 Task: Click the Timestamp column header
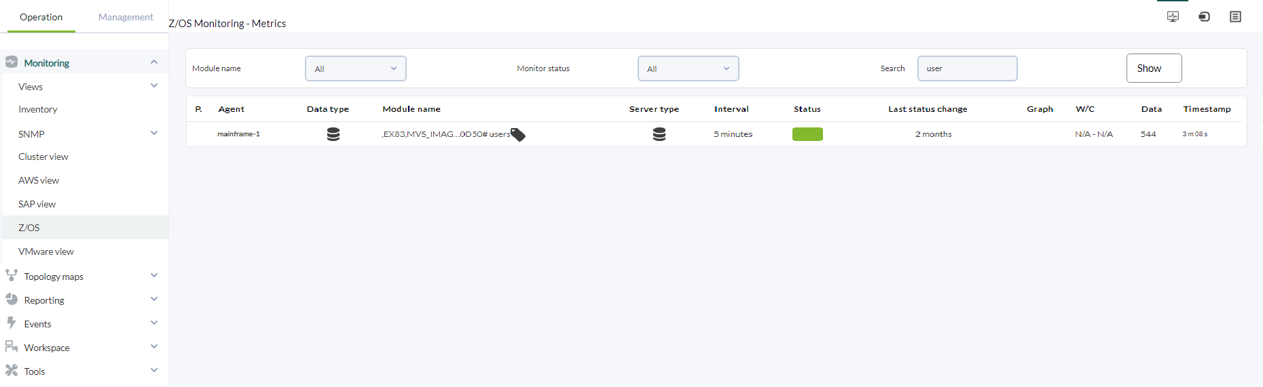(x=1207, y=109)
